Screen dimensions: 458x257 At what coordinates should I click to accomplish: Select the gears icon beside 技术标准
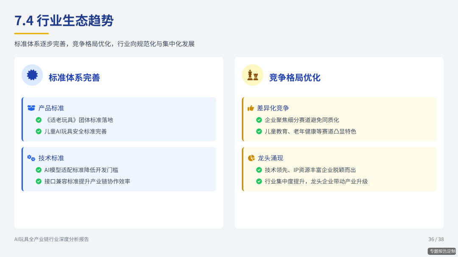point(31,158)
